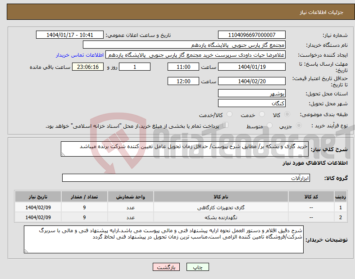Image resolution: width=355 pixels, height=279 pixels.
Task: Click the تعداد / مقدار column header
Action: click(84, 197)
